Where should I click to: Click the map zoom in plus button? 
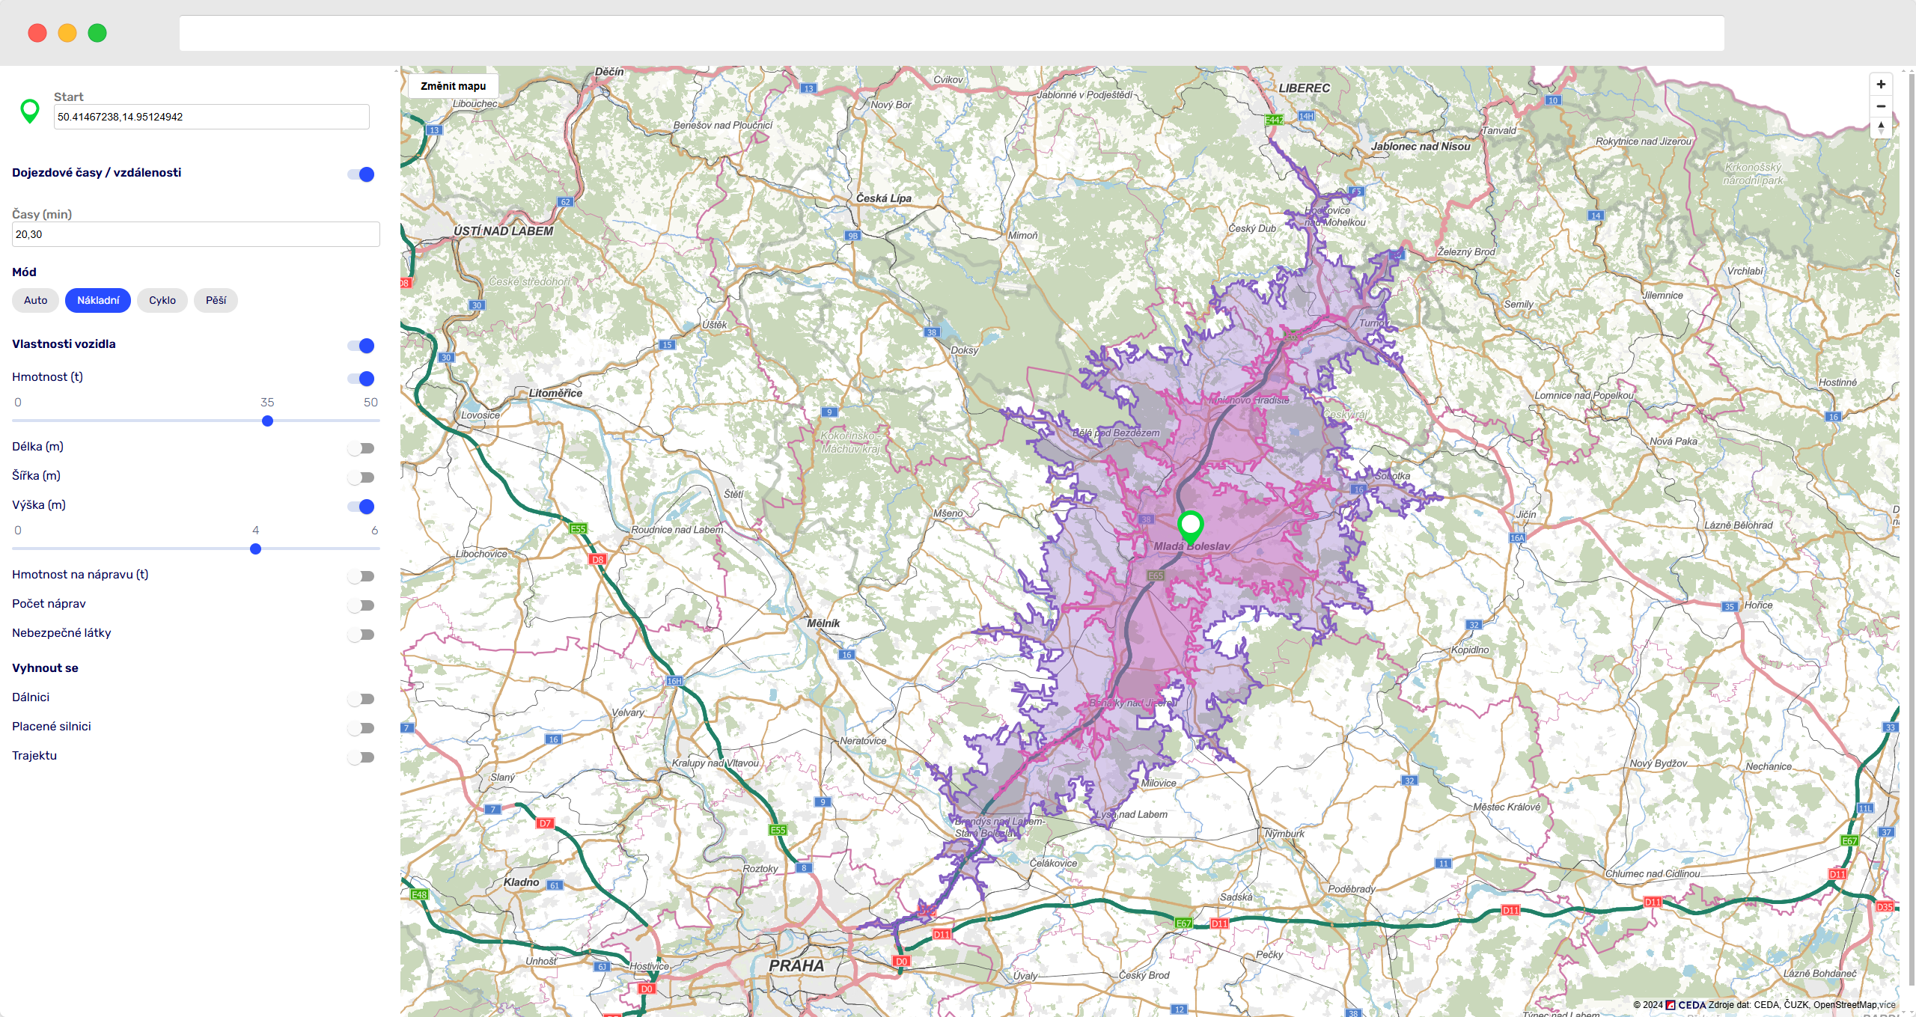pyautogui.click(x=1881, y=85)
